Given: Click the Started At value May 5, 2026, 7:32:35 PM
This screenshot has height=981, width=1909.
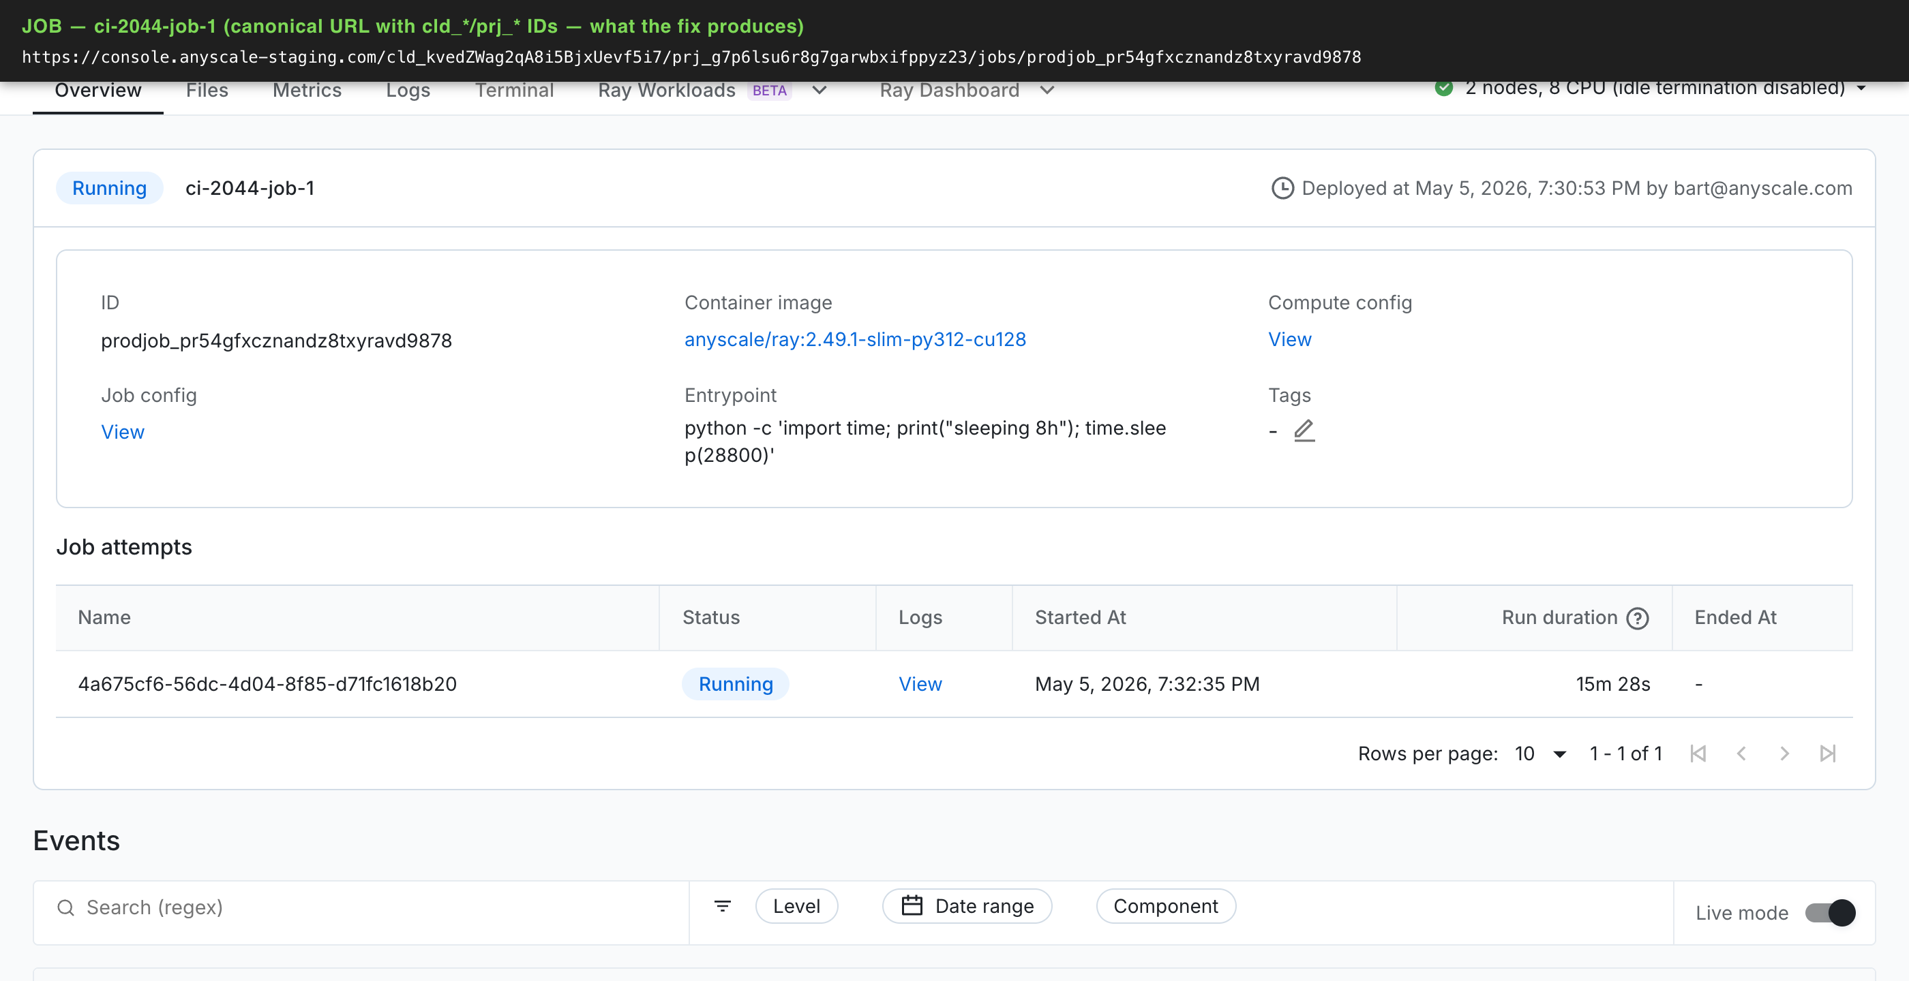Looking at the screenshot, I should coord(1147,684).
